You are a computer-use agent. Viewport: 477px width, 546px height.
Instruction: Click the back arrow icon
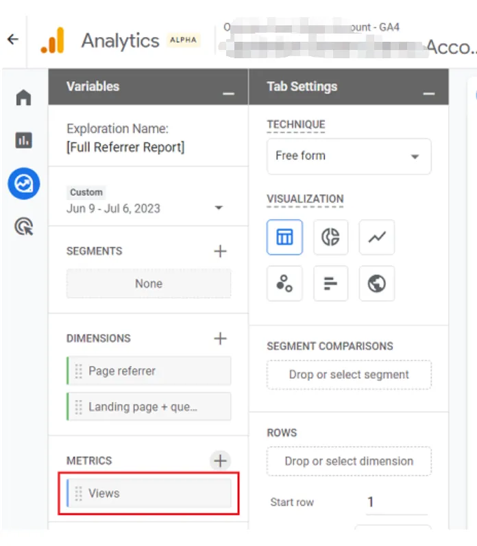[12, 40]
